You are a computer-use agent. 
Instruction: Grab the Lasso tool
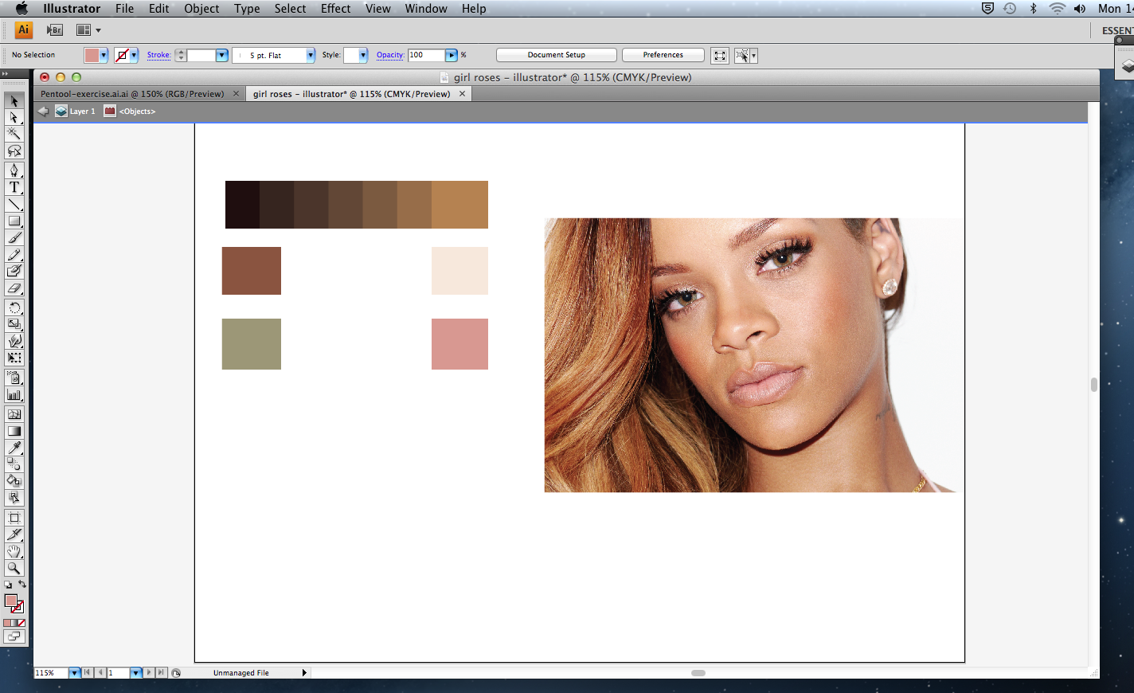pyautogui.click(x=14, y=151)
